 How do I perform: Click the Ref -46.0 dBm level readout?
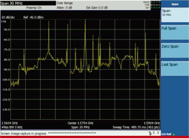click(34, 17)
